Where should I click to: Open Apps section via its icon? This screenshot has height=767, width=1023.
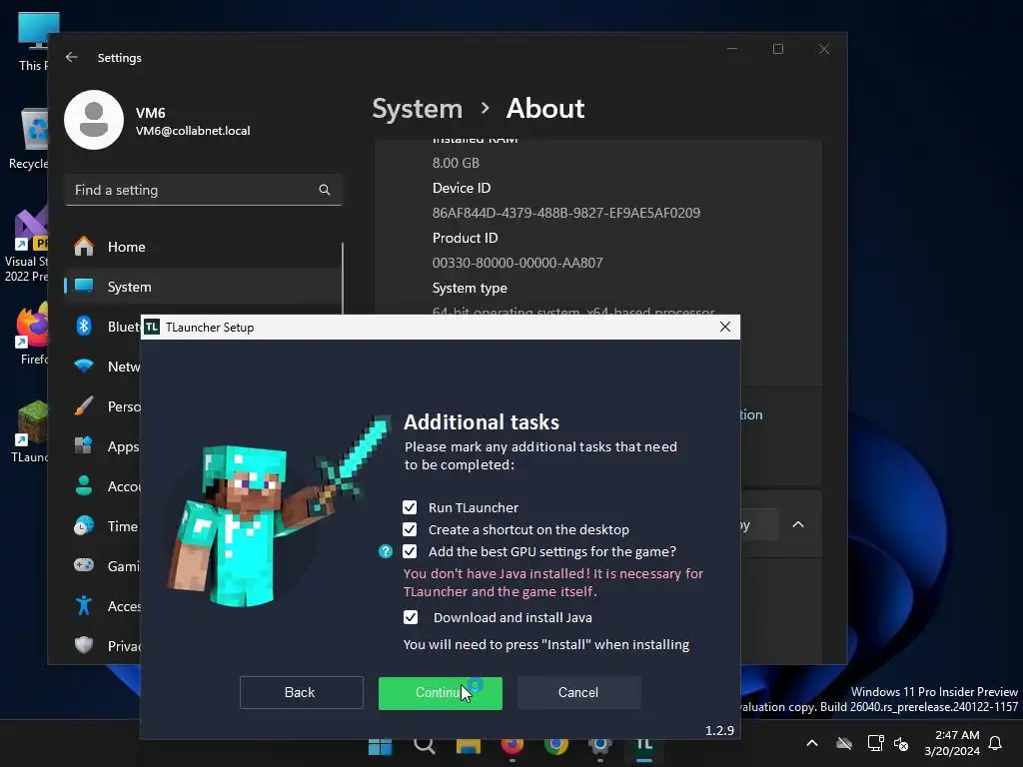pos(84,446)
